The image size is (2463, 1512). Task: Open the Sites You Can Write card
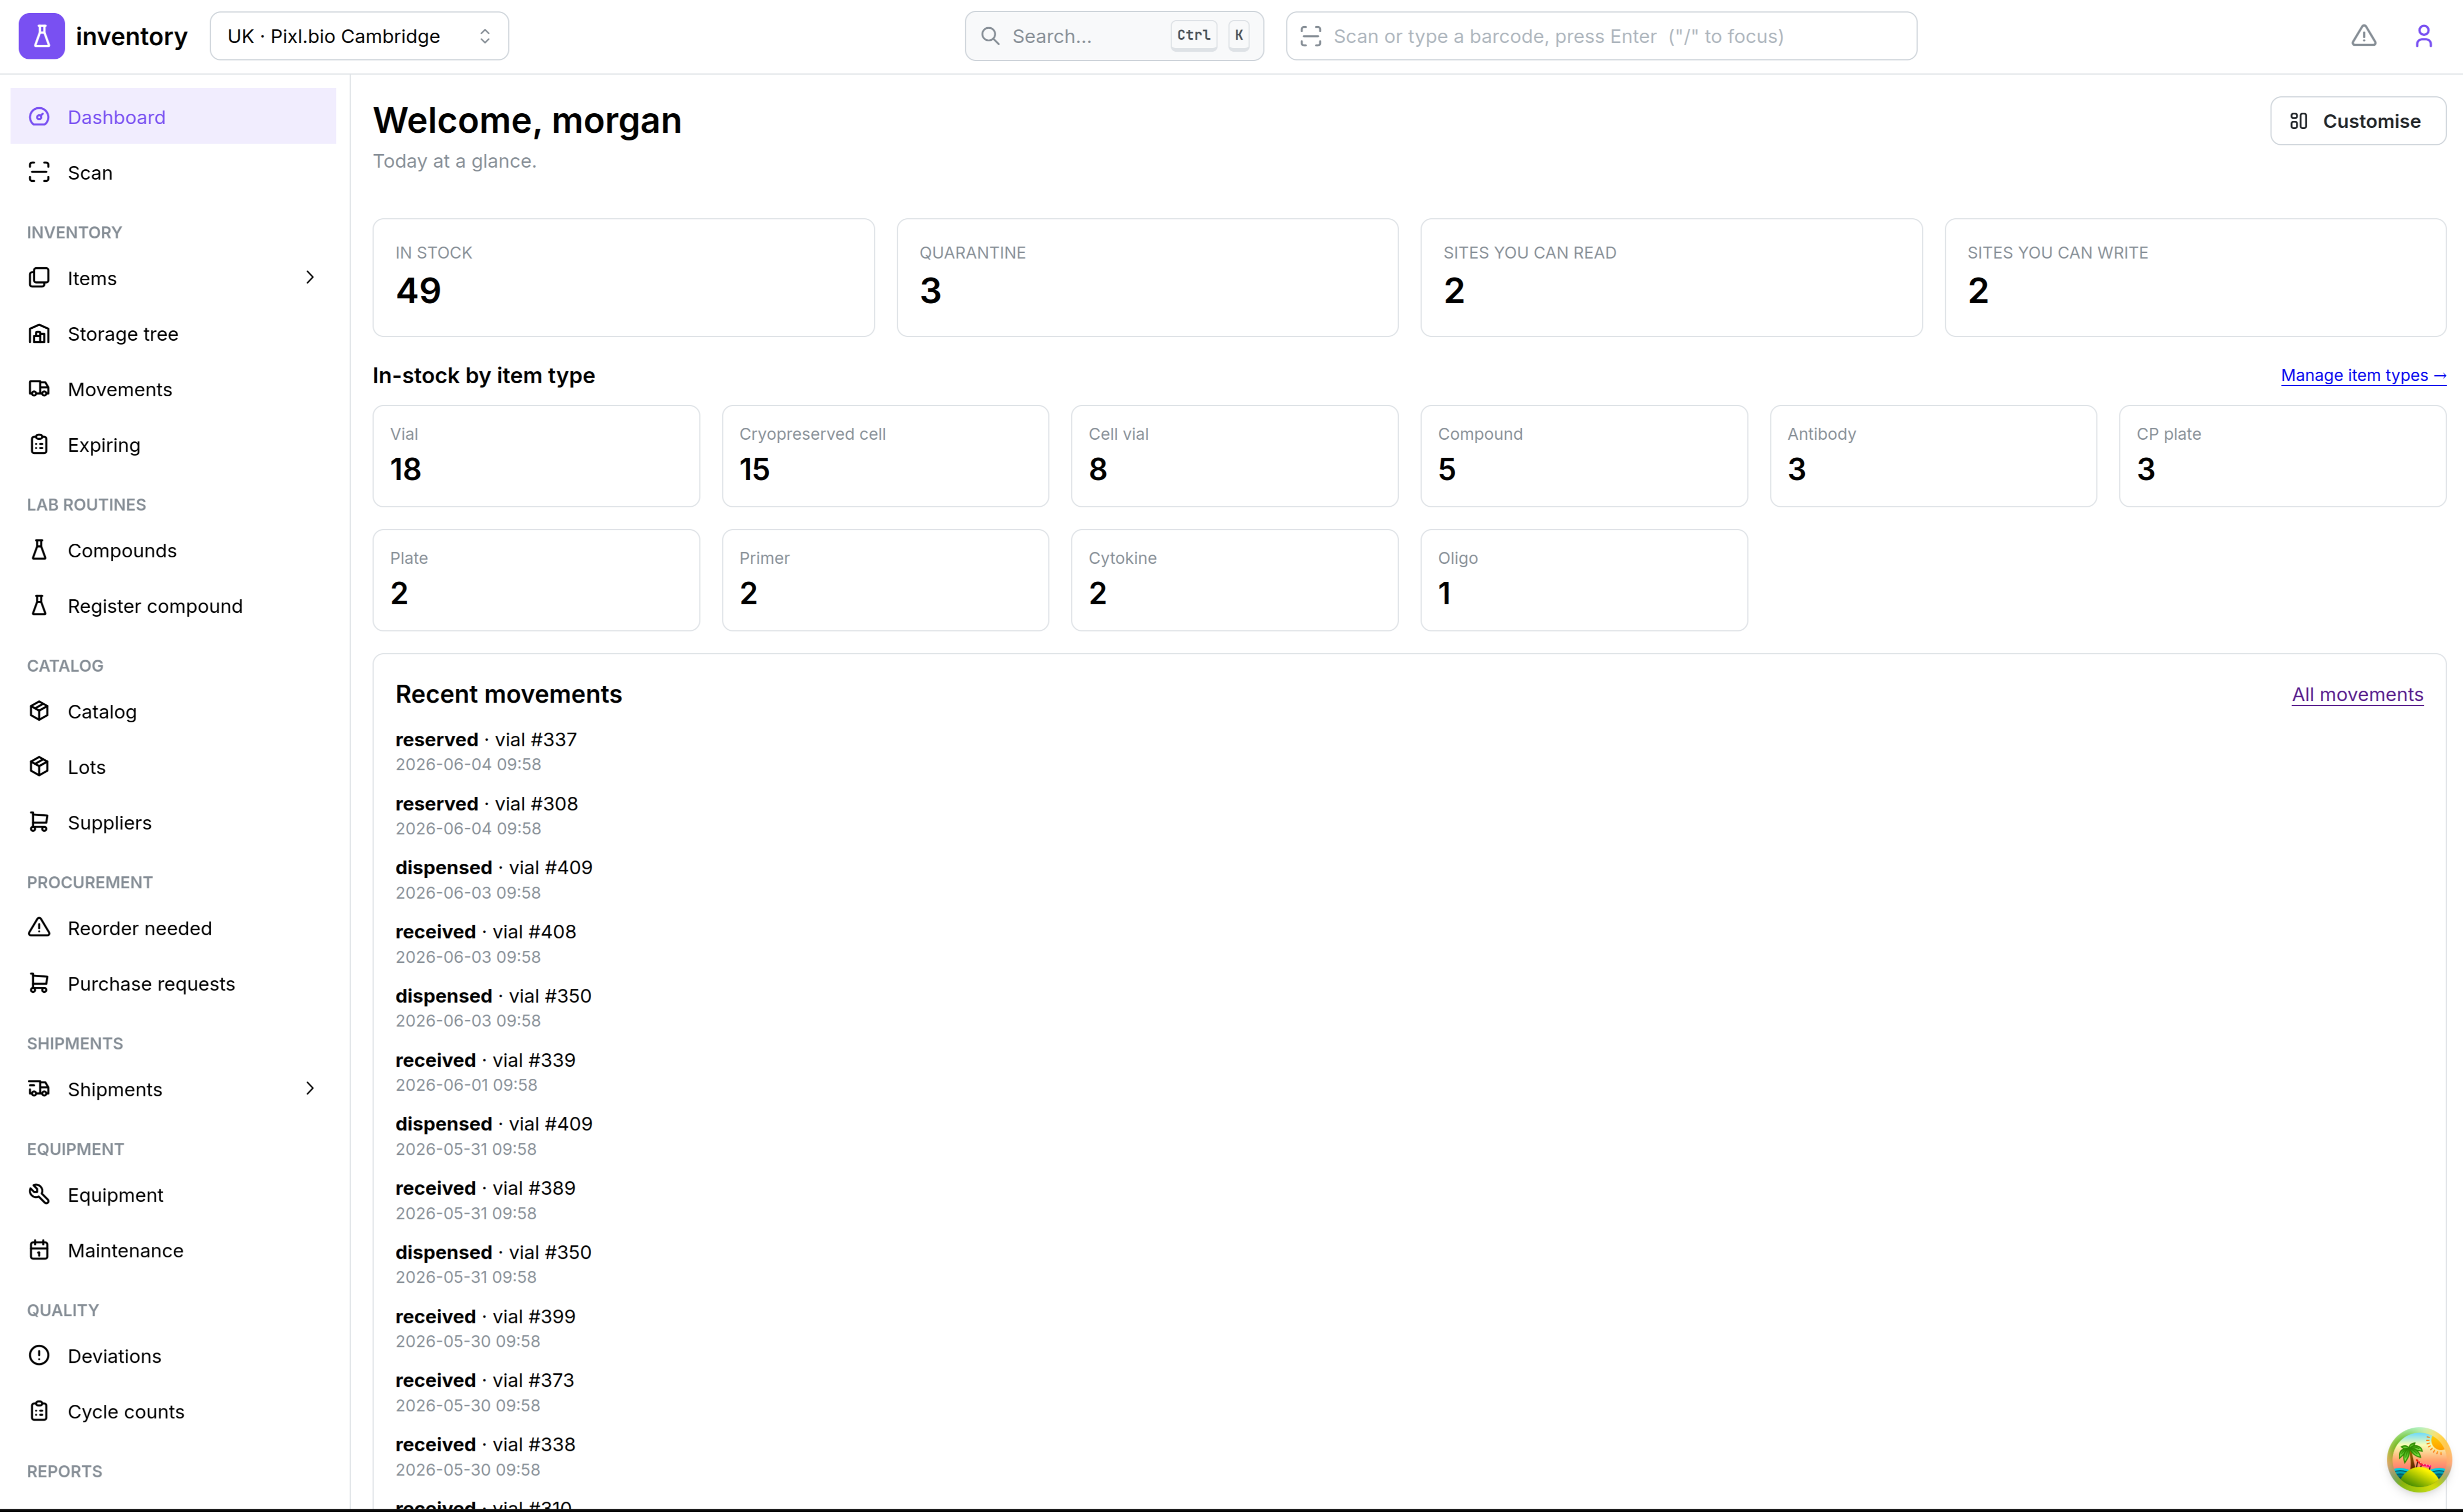[x=2195, y=278]
